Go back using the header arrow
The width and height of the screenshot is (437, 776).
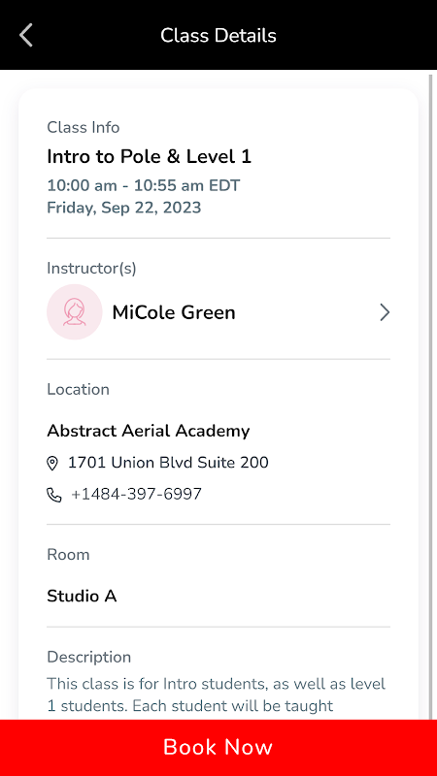(x=26, y=36)
